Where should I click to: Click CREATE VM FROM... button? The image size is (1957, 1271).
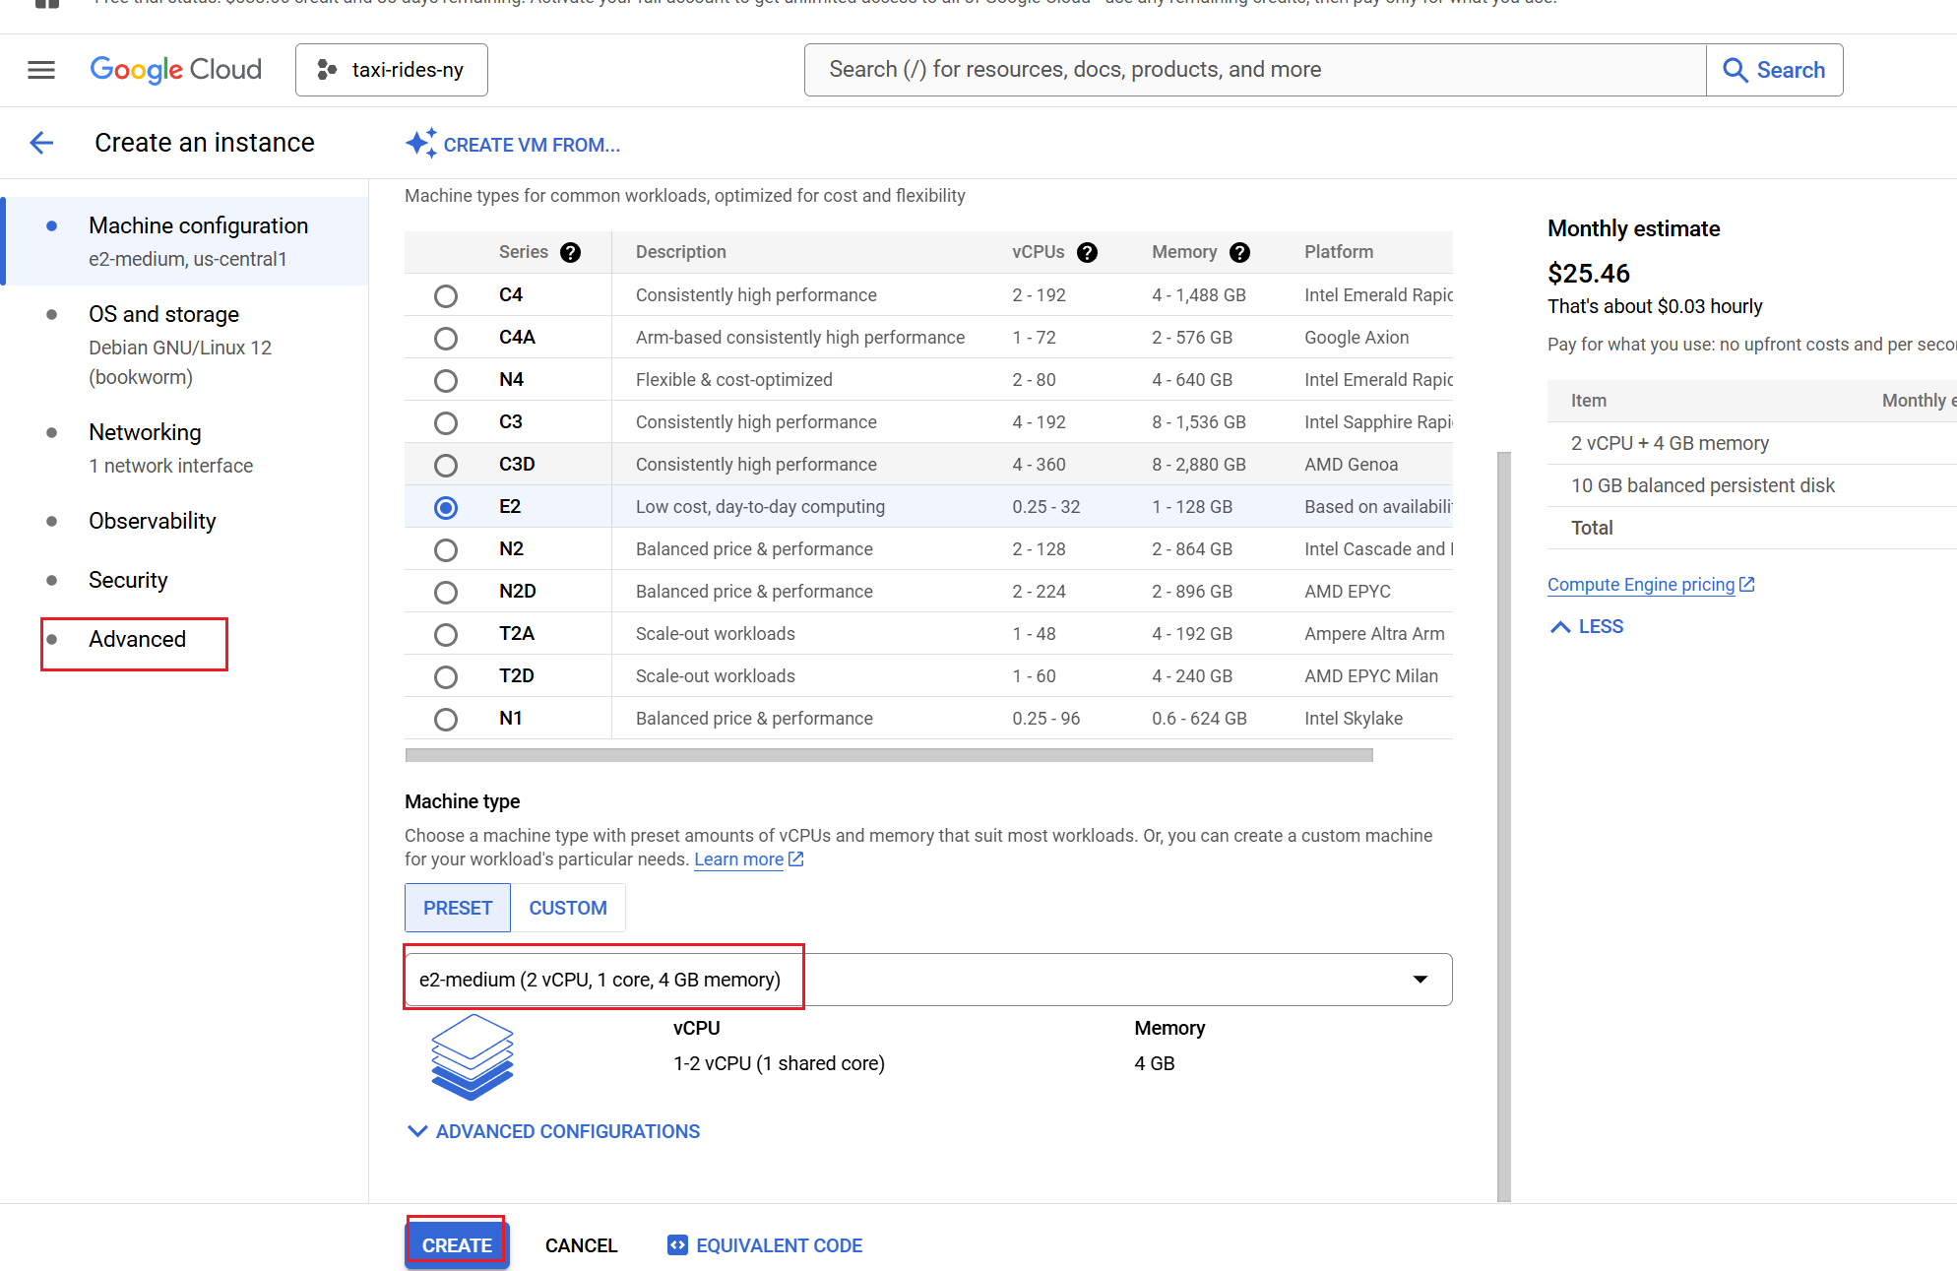(513, 145)
